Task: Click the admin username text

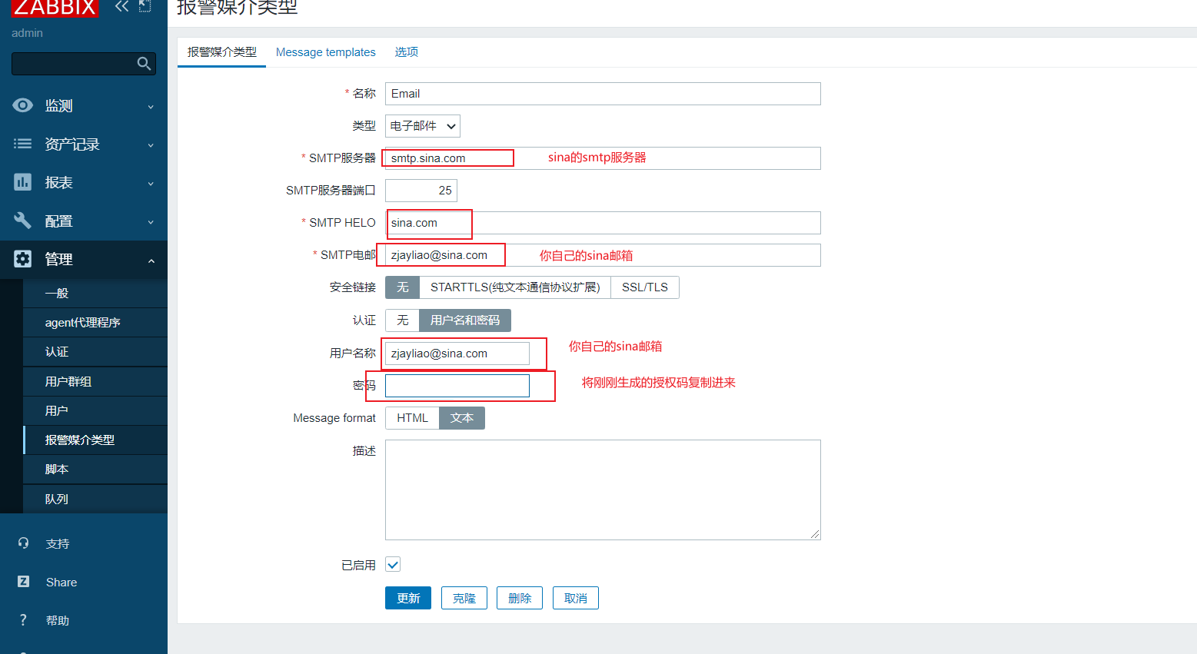Action: click(27, 33)
